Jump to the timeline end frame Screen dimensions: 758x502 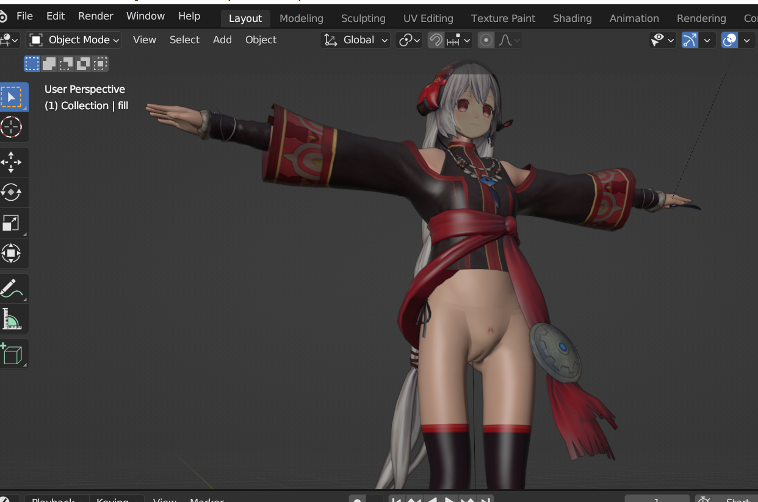[486, 500]
